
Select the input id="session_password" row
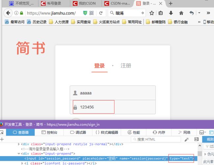click(x=99, y=158)
